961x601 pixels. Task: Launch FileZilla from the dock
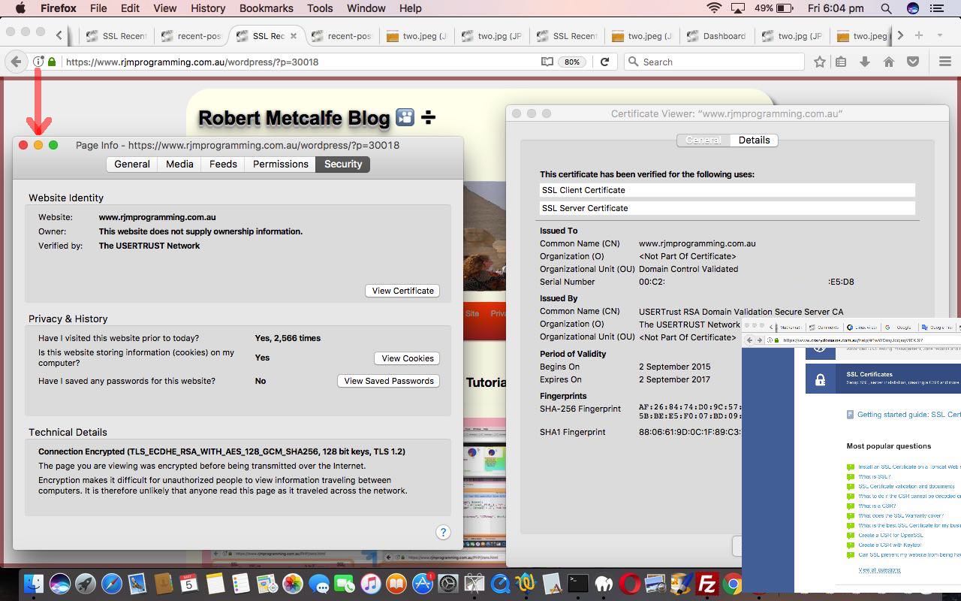pyautogui.click(x=707, y=583)
